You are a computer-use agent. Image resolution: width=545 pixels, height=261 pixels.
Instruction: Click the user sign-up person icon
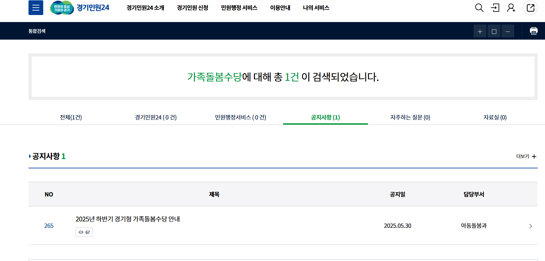[x=511, y=8]
